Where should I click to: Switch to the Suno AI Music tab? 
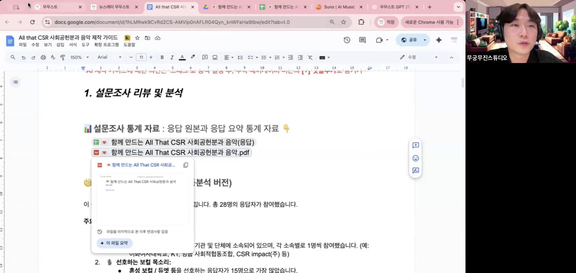(x=339, y=7)
